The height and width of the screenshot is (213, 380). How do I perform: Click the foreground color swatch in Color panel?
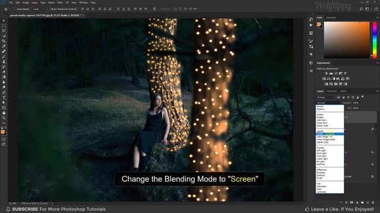click(319, 24)
